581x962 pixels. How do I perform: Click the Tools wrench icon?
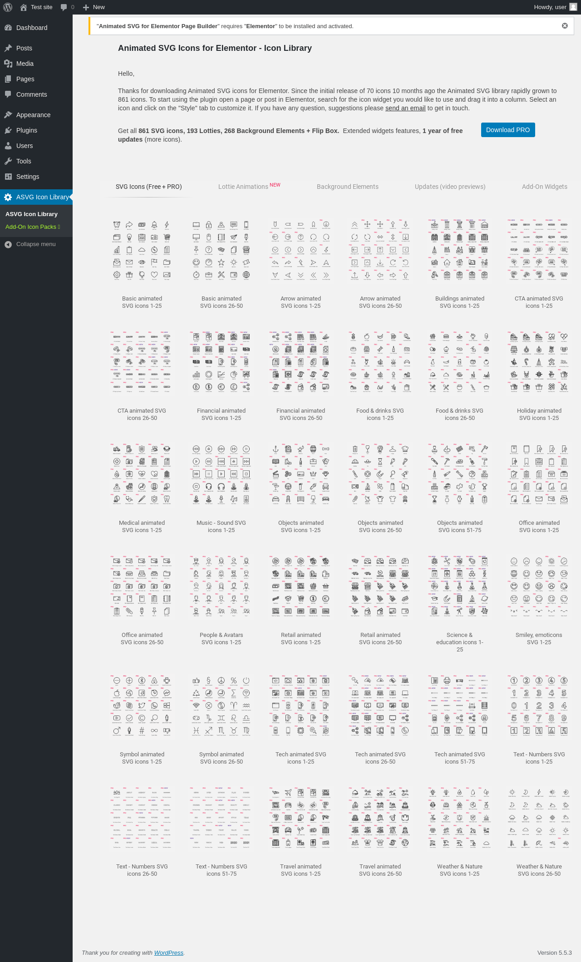point(8,161)
